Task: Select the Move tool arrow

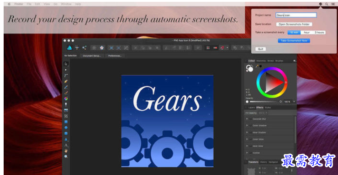Action: [66, 64]
